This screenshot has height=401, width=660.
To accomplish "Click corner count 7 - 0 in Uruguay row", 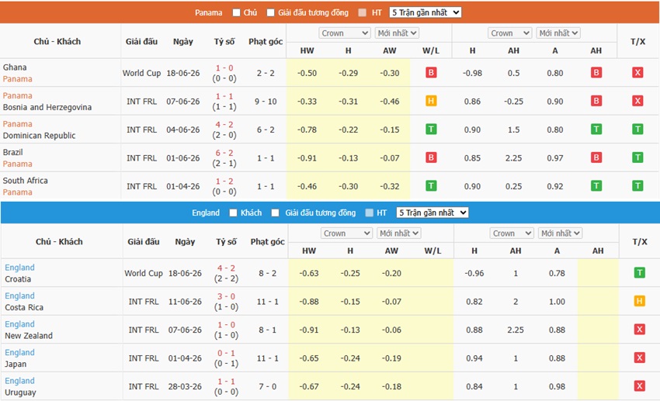I will pos(268,386).
